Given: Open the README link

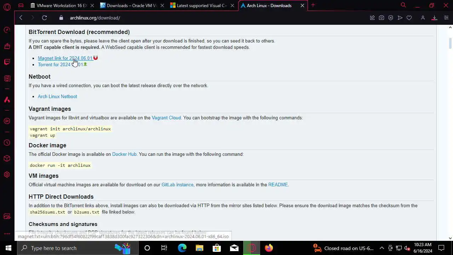Looking at the screenshot, I should point(278,185).
